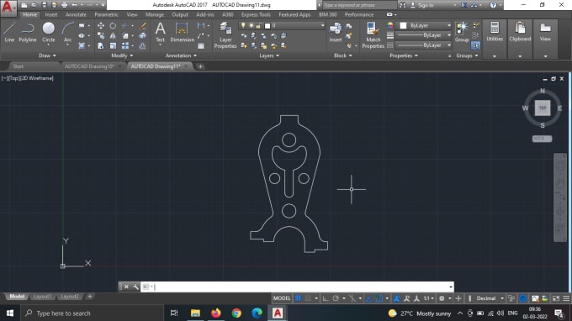Toggle hardware acceleration in status bar

(522, 298)
